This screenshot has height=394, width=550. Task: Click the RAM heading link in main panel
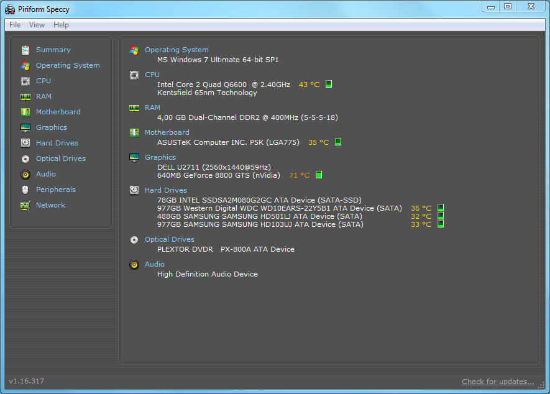tap(153, 108)
